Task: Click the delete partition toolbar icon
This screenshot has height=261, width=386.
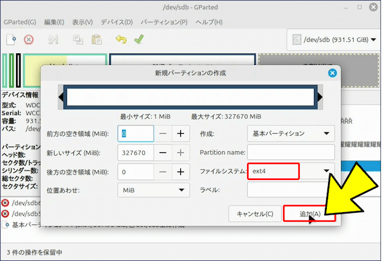Action: 28,40
